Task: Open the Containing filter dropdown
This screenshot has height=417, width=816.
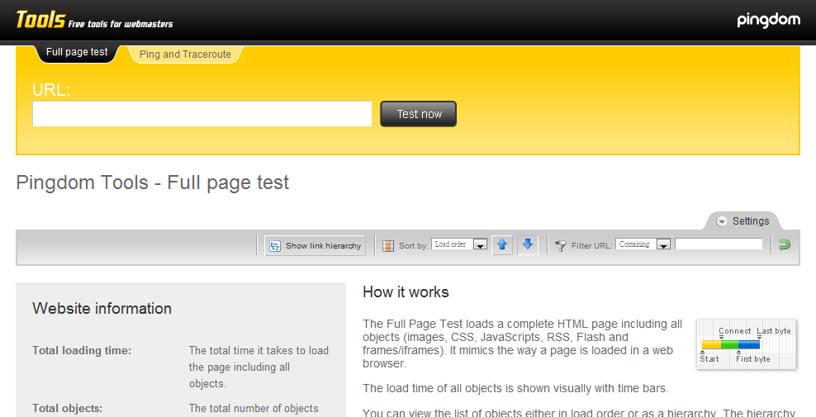Action: pos(643,244)
